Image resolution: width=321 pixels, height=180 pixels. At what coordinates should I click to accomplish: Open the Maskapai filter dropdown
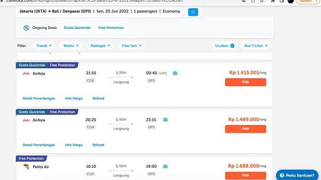click(100, 46)
